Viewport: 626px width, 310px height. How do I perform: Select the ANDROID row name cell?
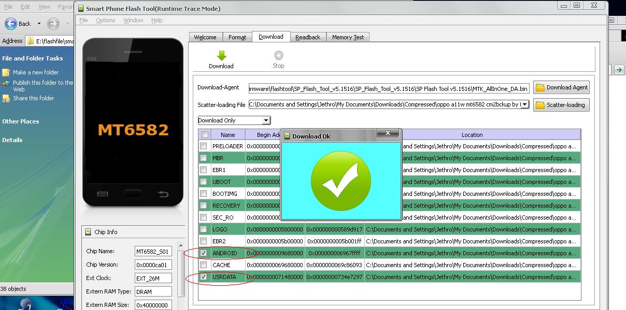(227, 253)
